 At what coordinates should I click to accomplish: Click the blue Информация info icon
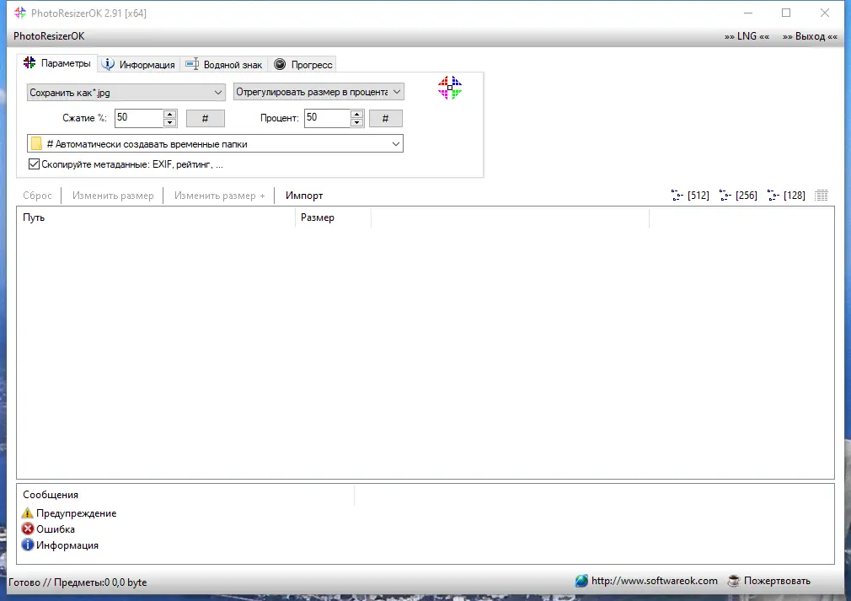coord(26,545)
